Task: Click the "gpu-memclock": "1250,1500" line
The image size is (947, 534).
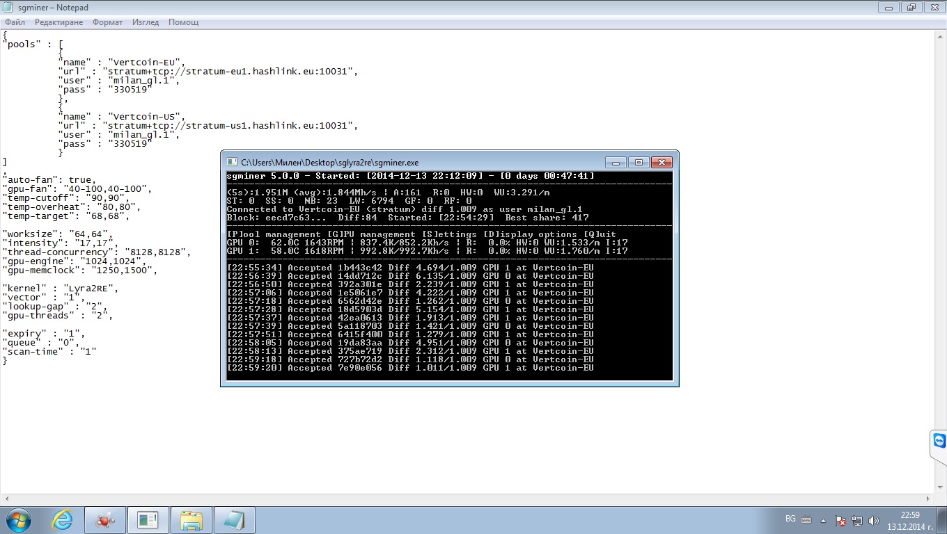Action: pos(80,270)
